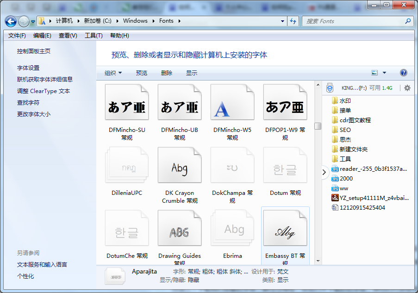The width and height of the screenshot is (418, 293).
Task: Open 个性化 link
Action: point(25,276)
